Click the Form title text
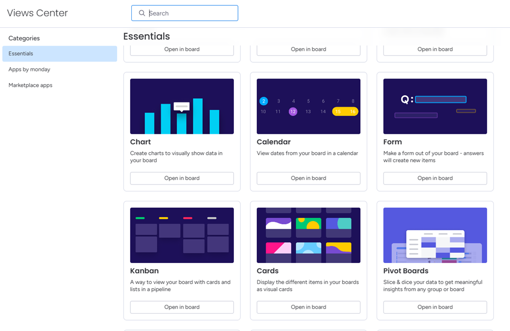Screen dimensions: 510x331 393,142
